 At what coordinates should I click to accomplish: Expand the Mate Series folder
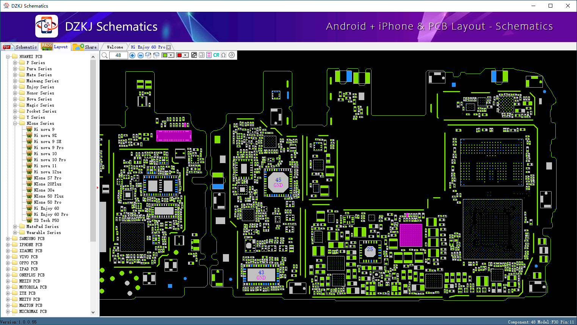[x=15, y=75]
